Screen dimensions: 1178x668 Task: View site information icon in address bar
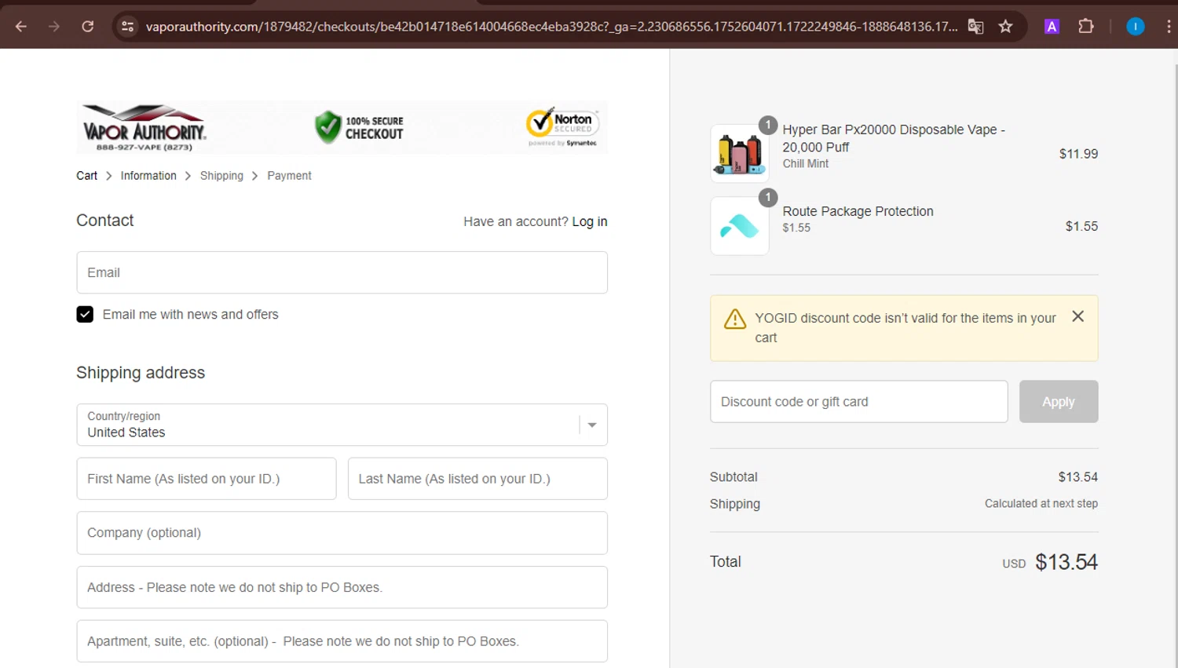(x=127, y=27)
